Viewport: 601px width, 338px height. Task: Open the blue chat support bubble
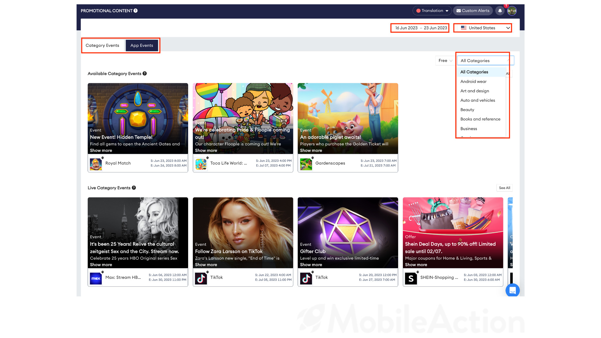click(x=512, y=290)
